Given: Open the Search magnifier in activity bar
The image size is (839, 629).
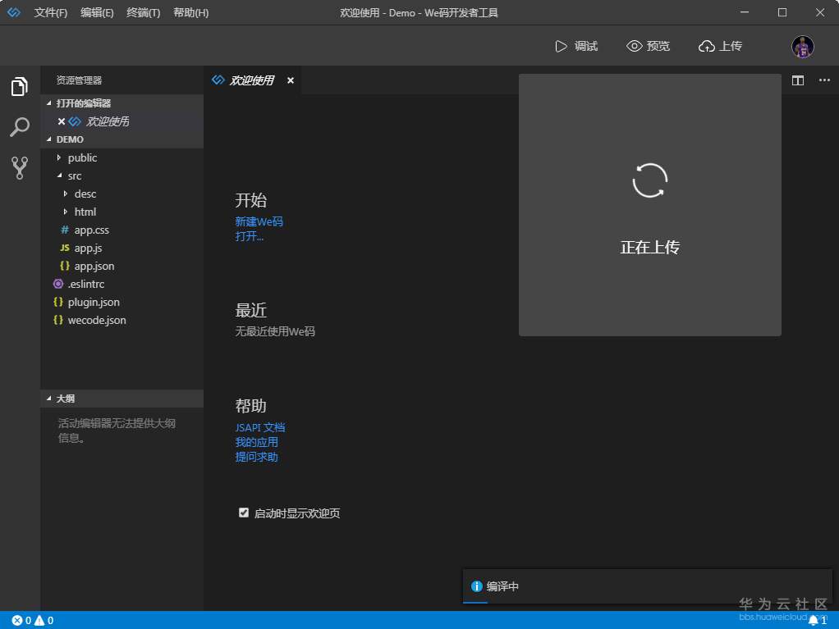Looking at the screenshot, I should (19, 127).
